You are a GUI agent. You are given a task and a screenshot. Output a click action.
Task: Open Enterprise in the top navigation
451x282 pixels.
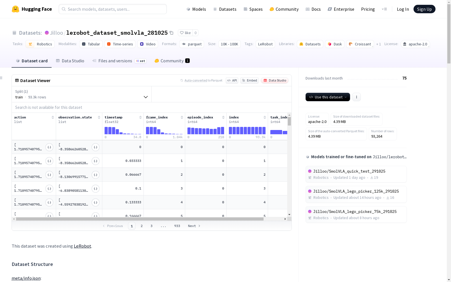pos(341,9)
